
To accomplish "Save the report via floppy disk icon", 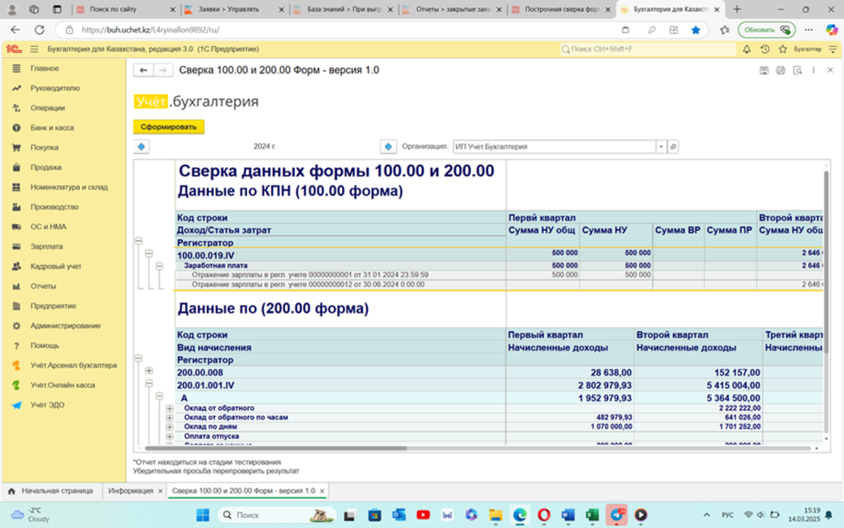I will pos(765,70).
